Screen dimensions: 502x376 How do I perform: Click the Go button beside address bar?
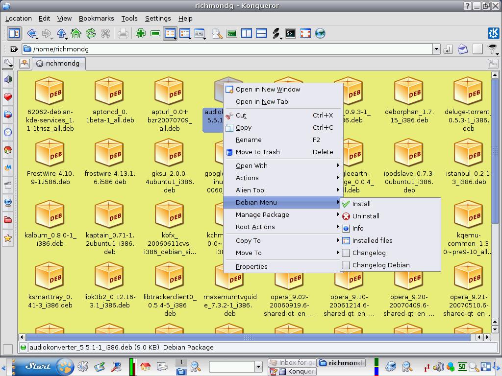pos(448,49)
